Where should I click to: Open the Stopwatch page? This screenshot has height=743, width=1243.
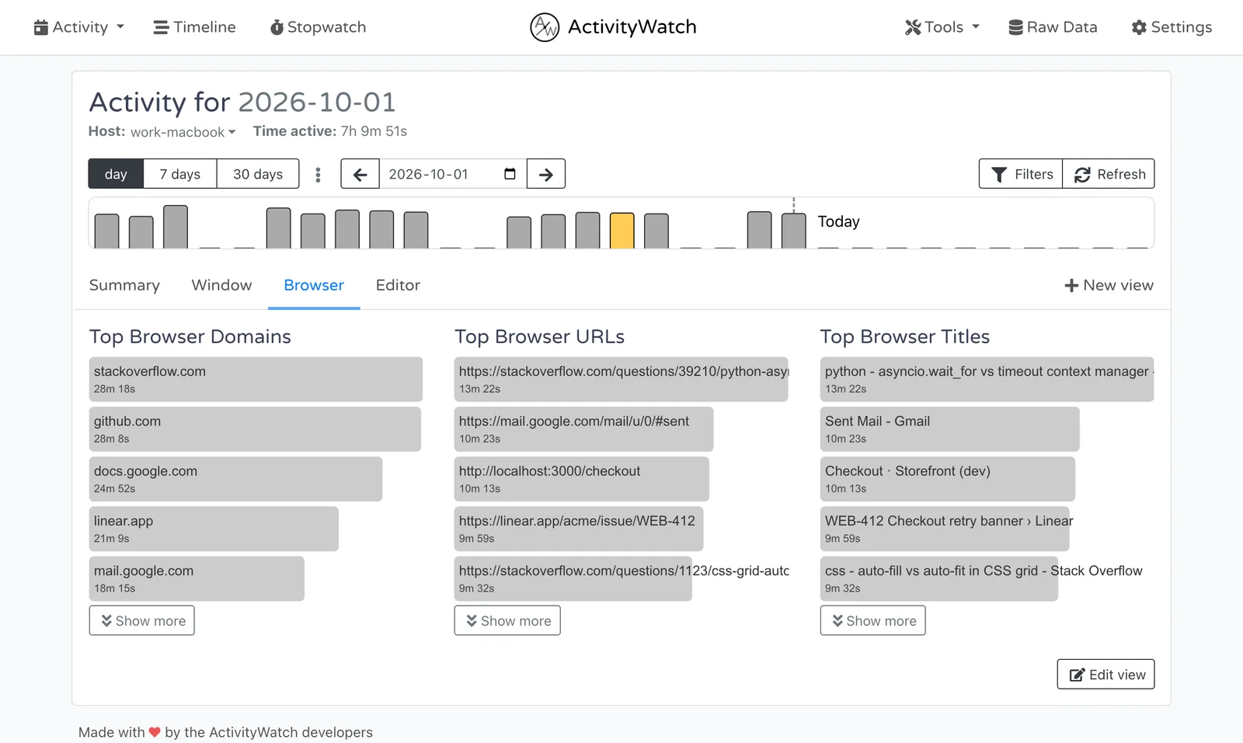(x=318, y=27)
